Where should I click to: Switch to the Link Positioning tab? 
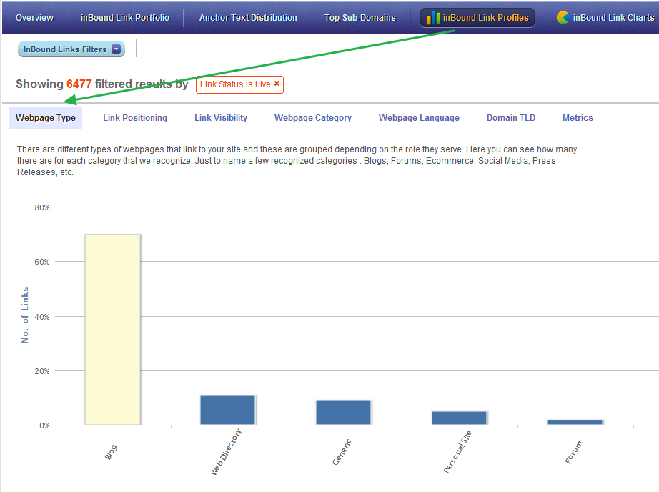coord(135,118)
